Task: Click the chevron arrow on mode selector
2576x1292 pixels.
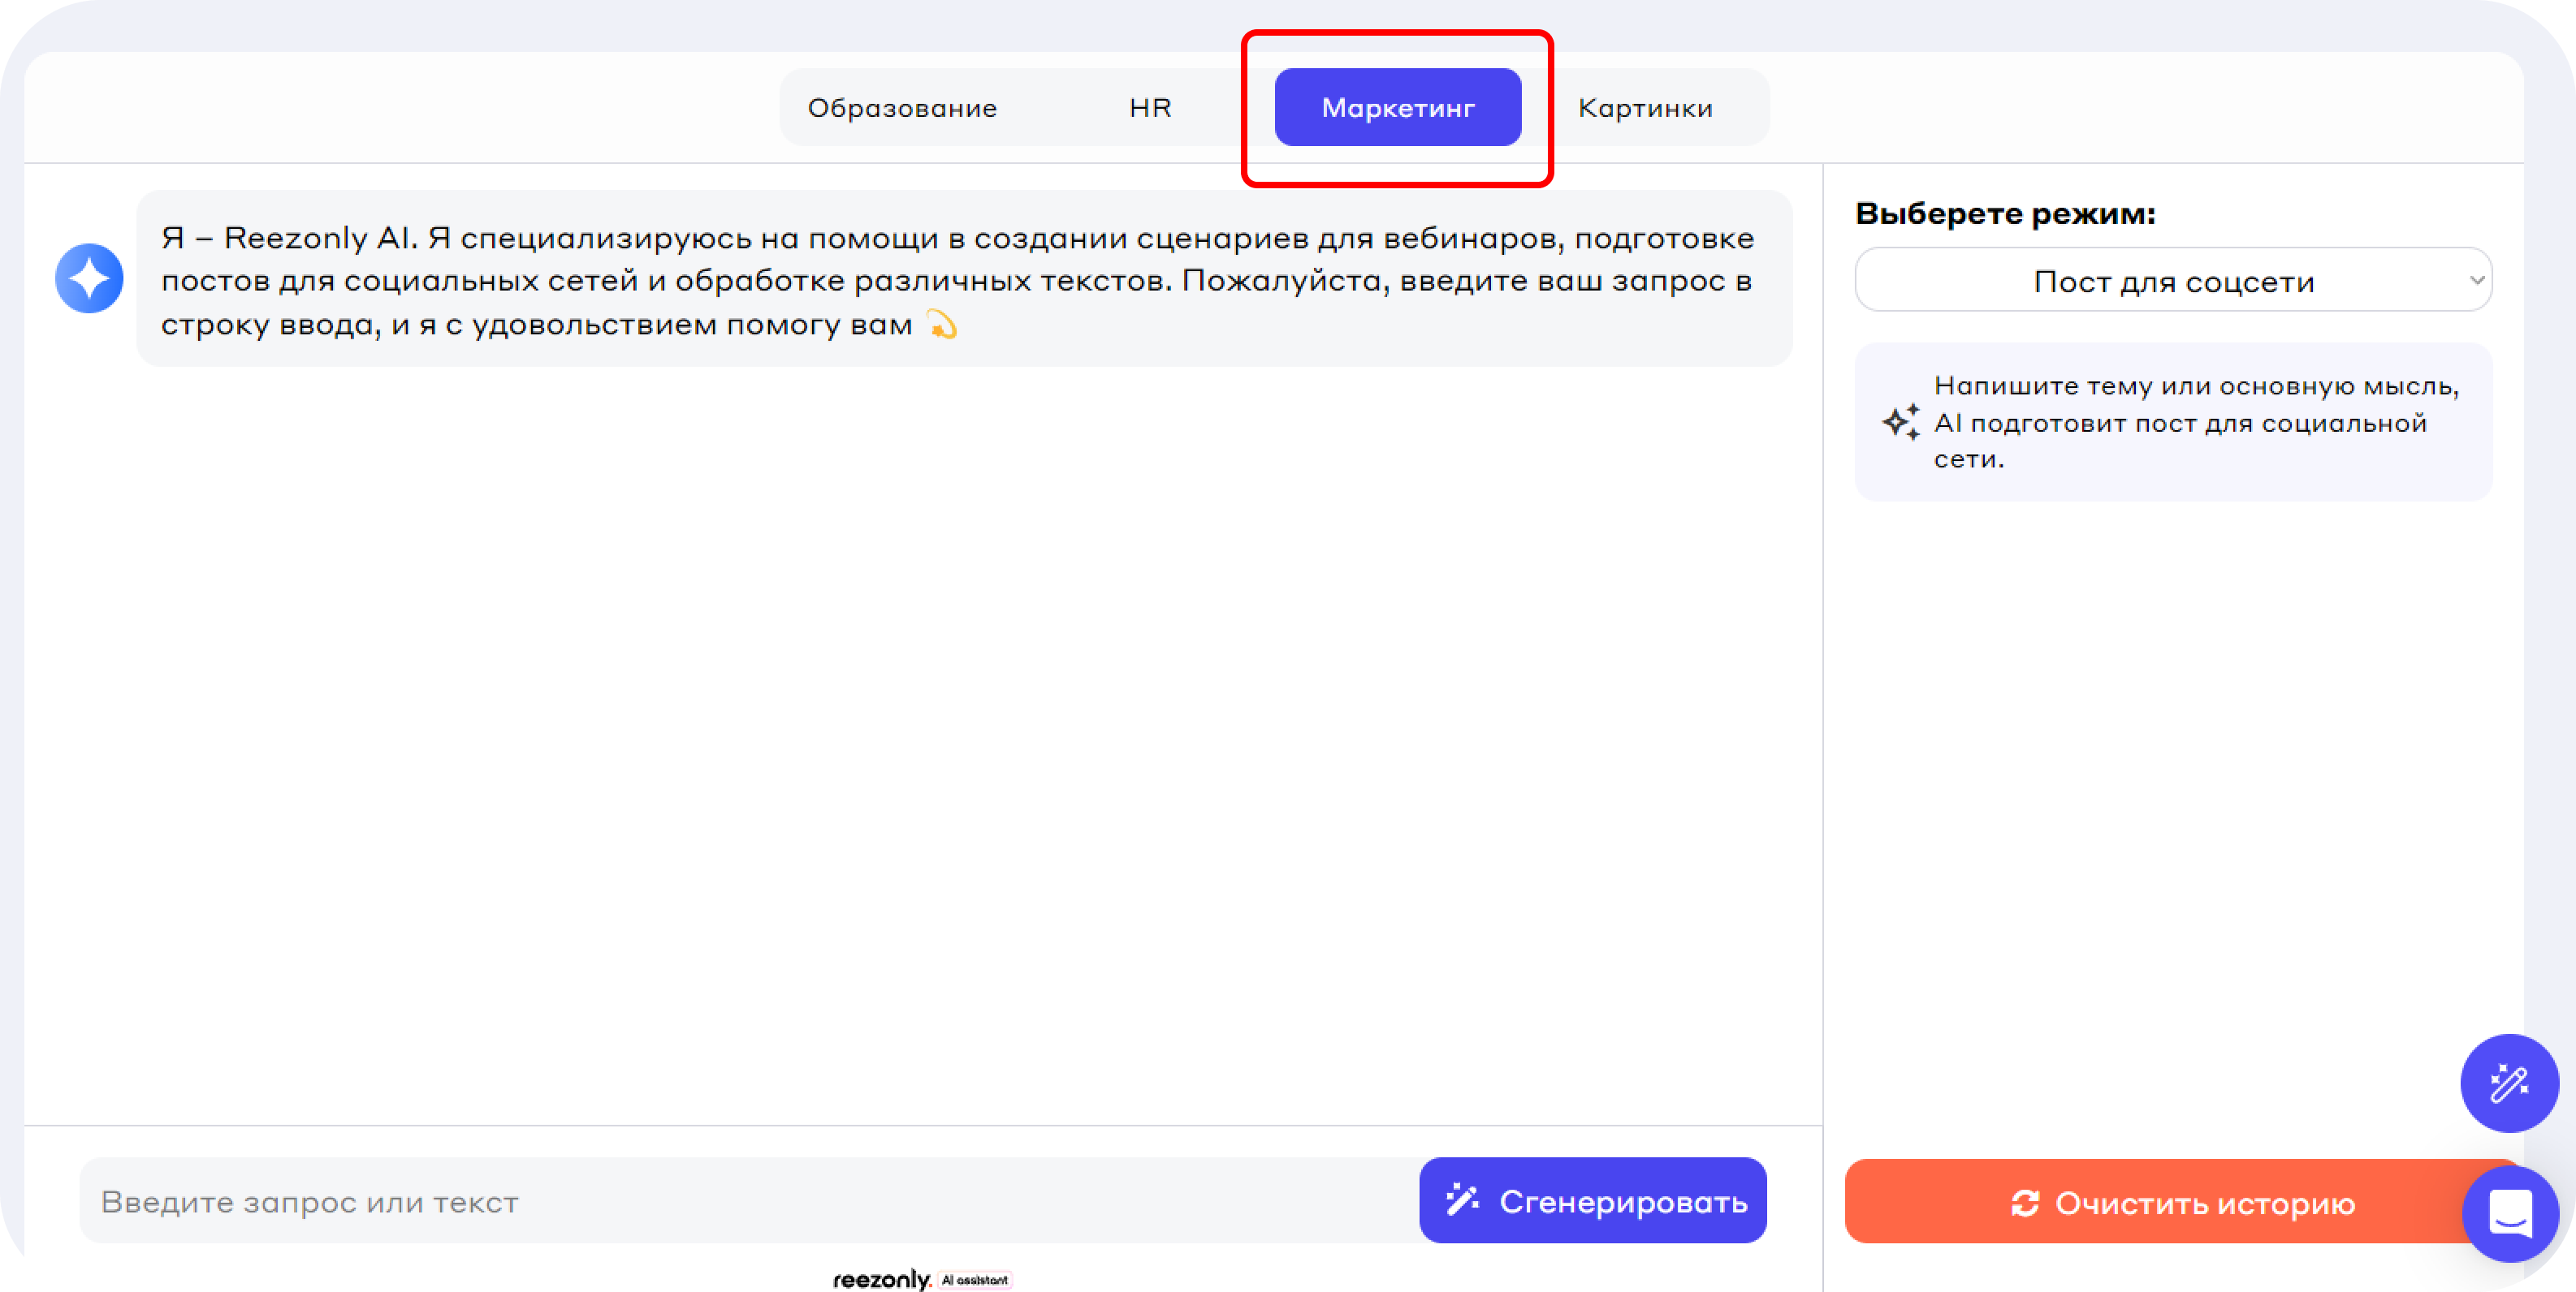Action: point(2476,280)
